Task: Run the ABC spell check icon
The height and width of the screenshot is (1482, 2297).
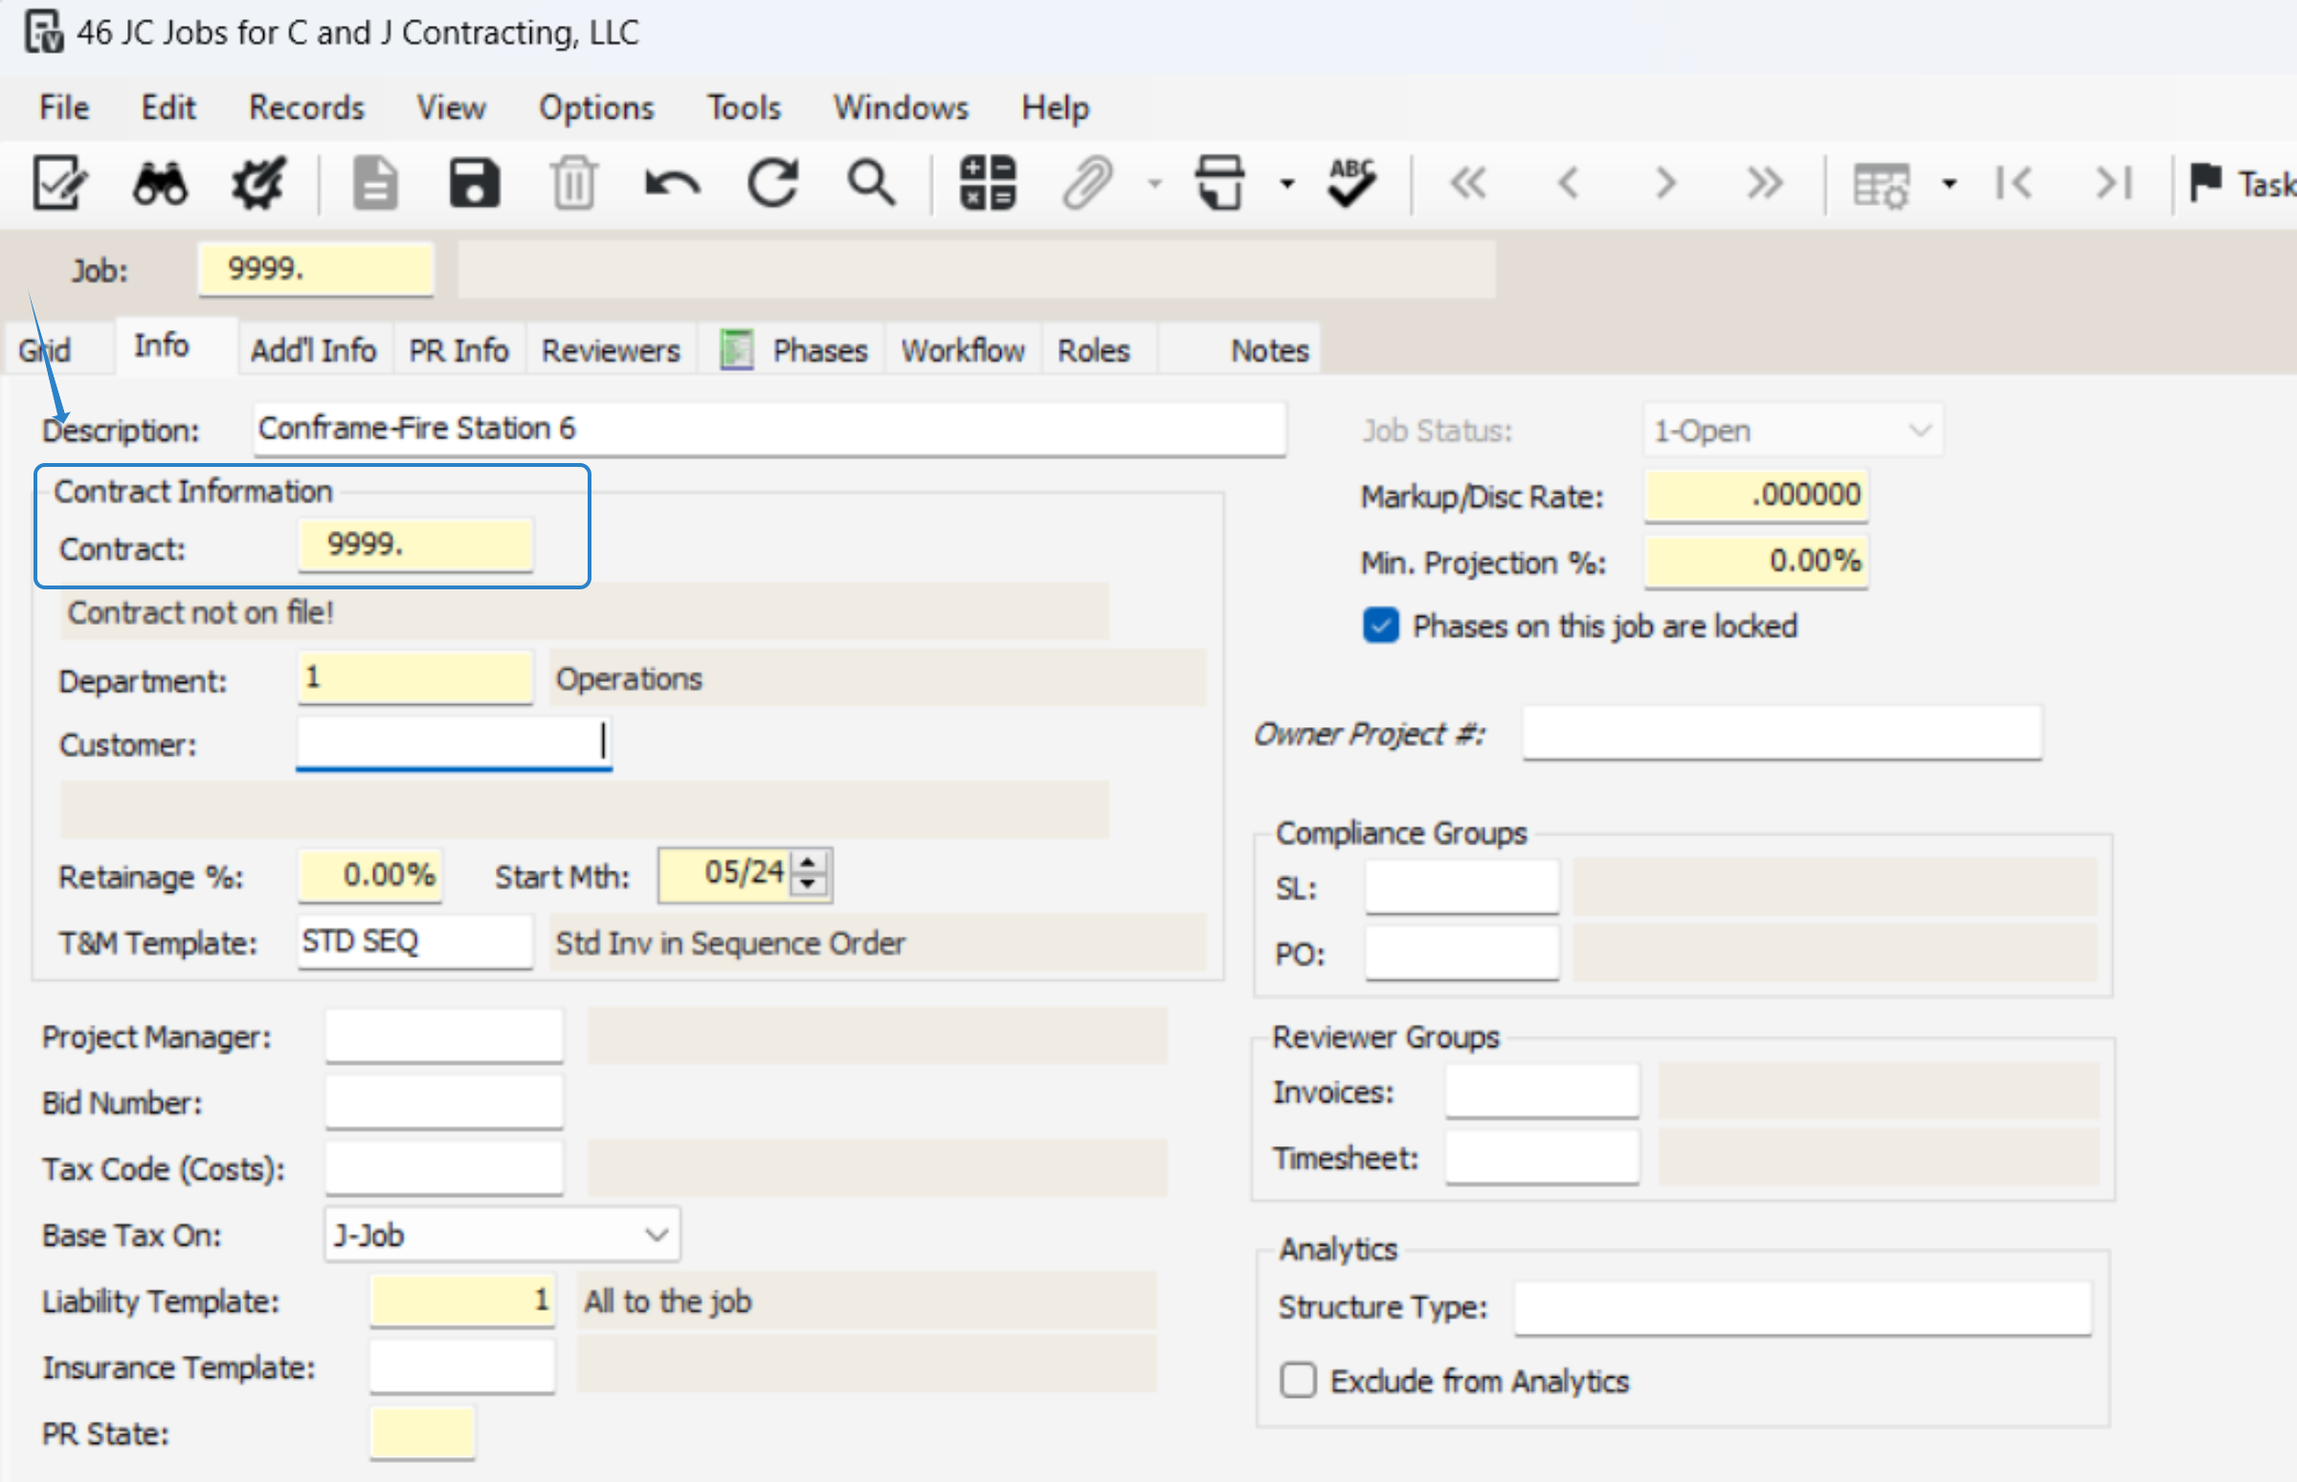Action: coord(1350,183)
